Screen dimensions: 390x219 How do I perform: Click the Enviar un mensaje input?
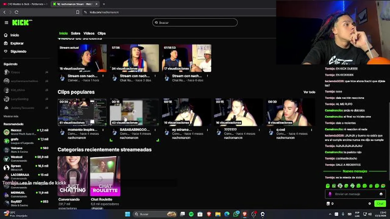point(355,194)
